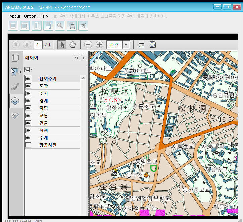Hide the 건물 layer
The width and height of the screenshot is (243, 222).
click(28, 123)
